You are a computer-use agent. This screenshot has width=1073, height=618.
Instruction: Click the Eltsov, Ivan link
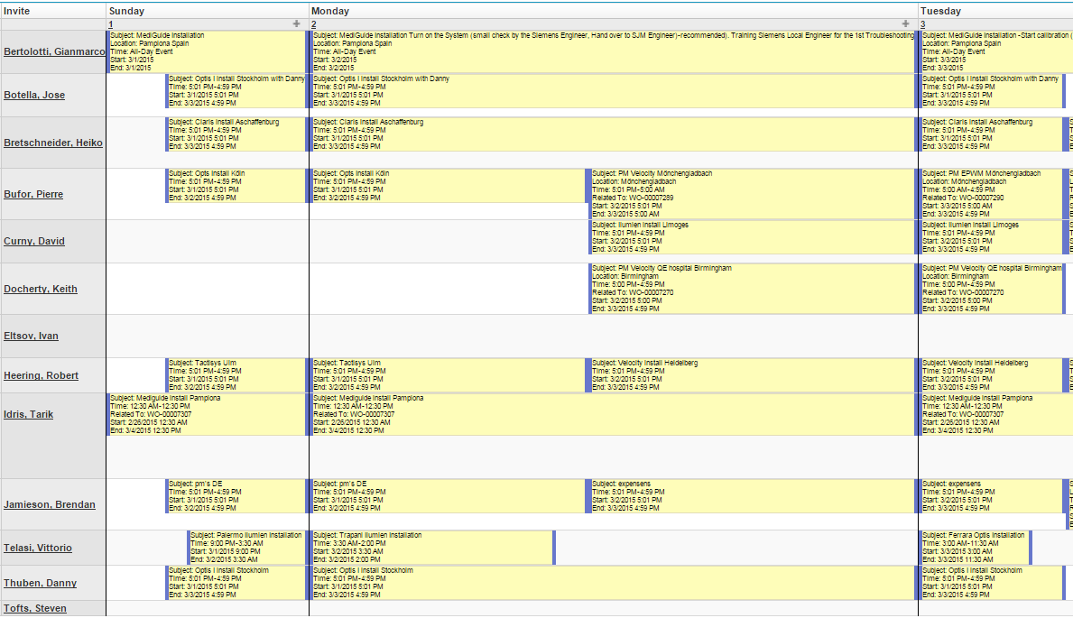tap(31, 336)
